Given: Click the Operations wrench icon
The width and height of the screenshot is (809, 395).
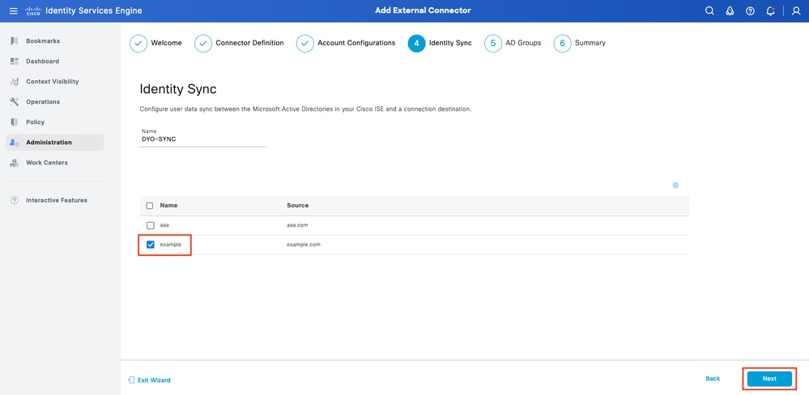Looking at the screenshot, I should (15, 102).
